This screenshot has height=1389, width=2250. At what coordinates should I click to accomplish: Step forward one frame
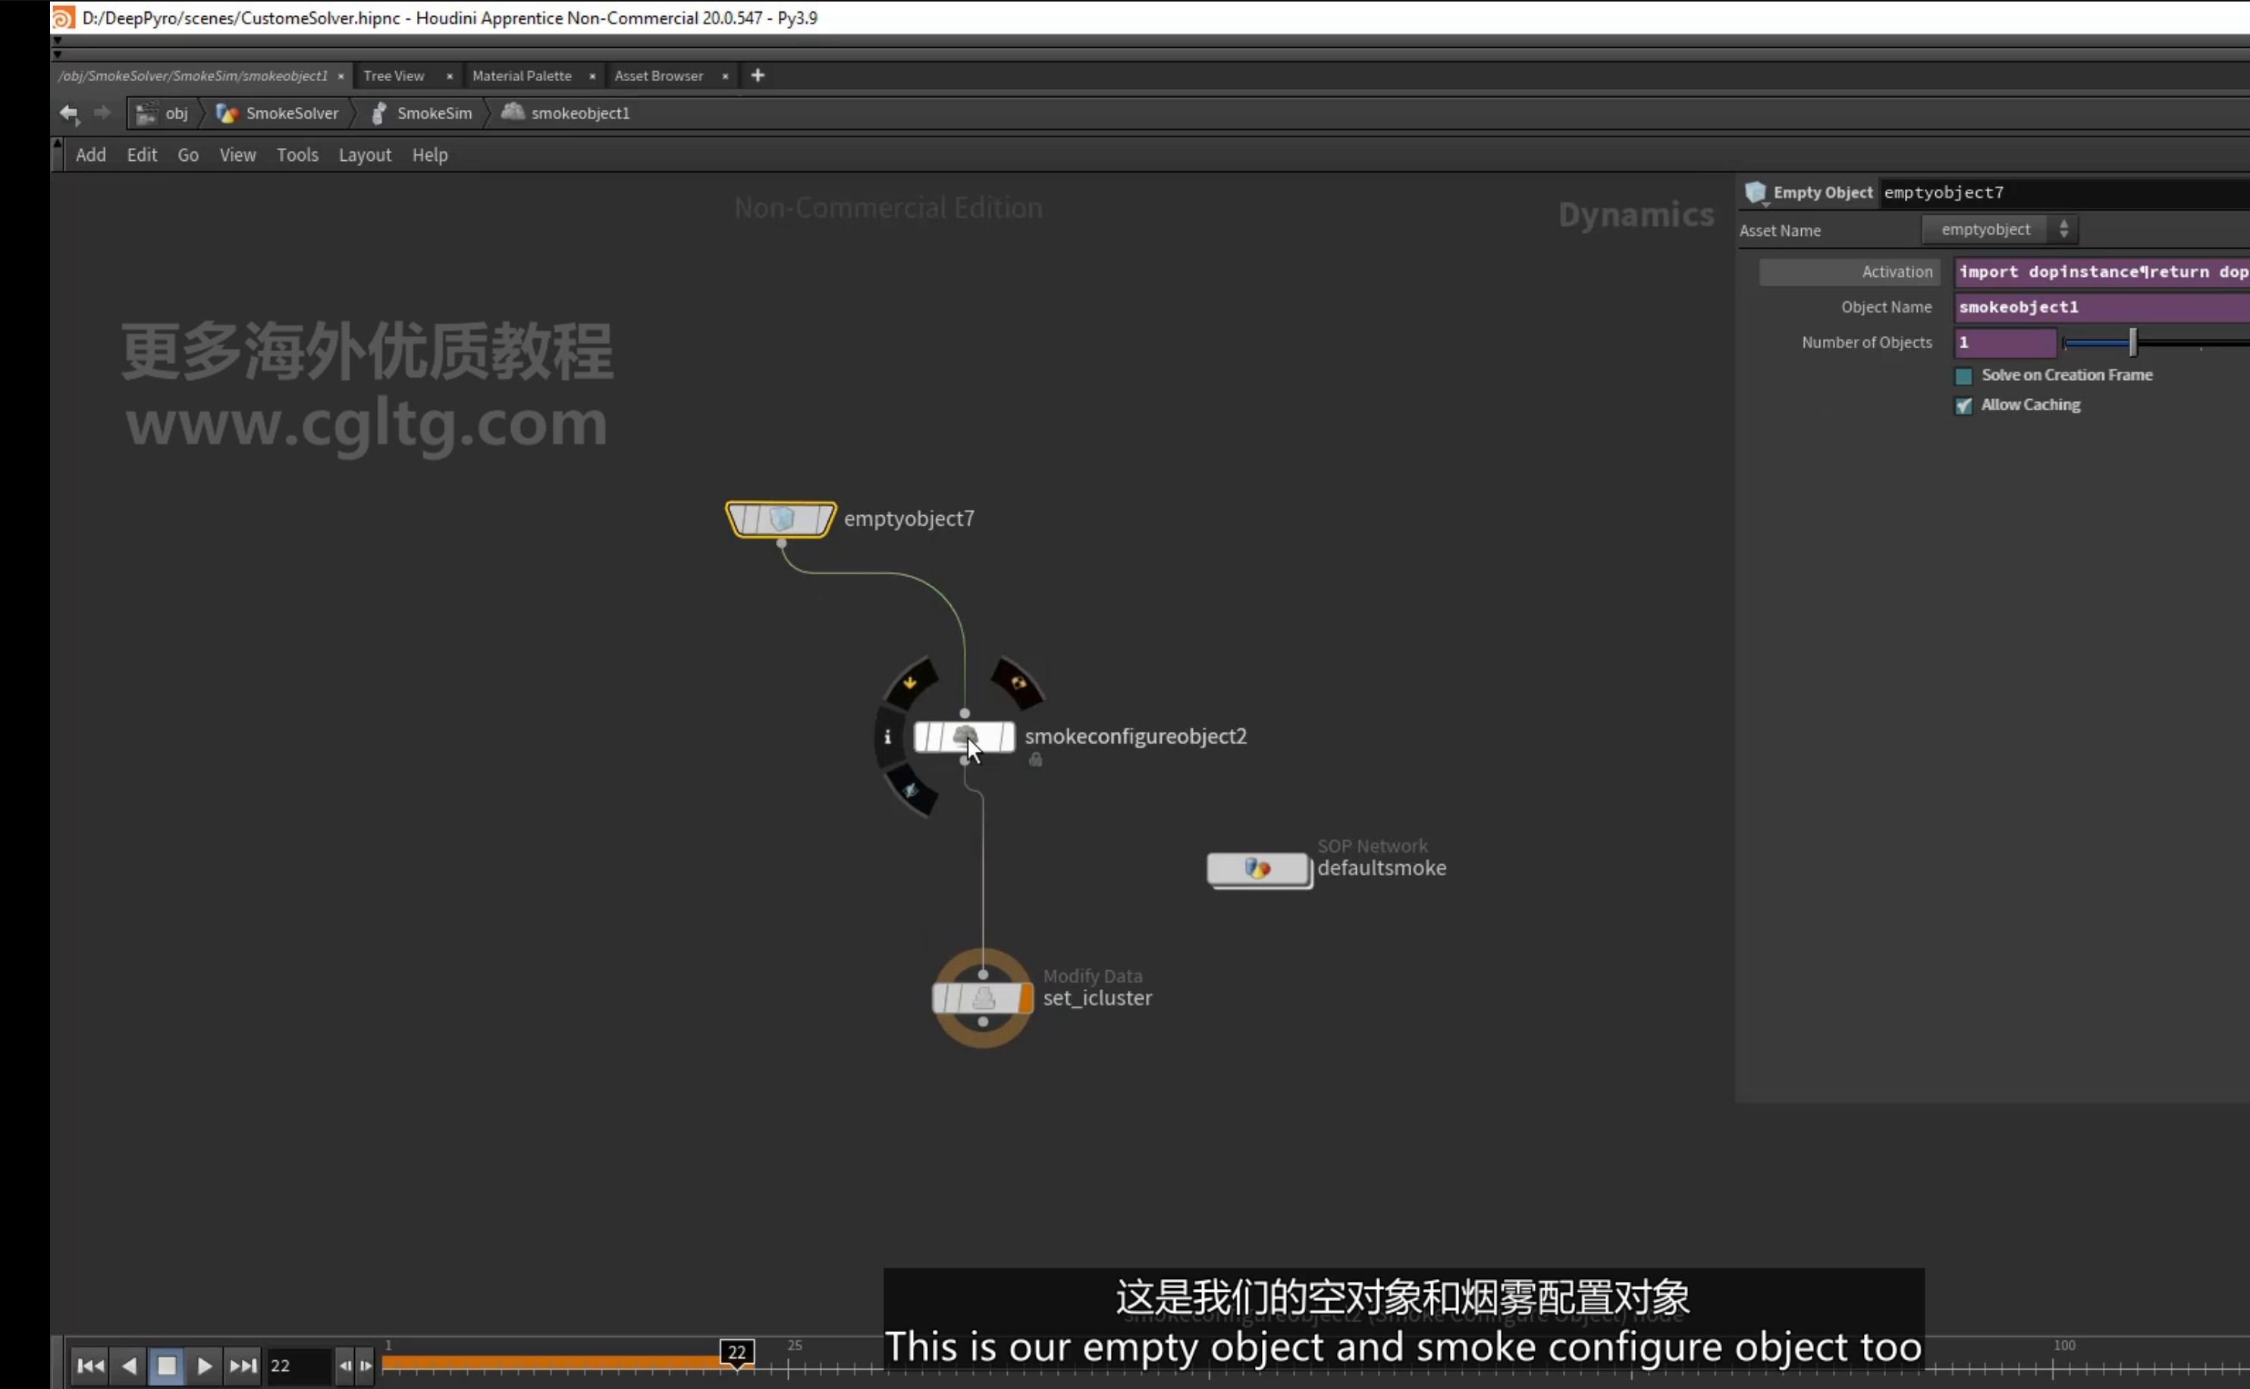point(366,1366)
